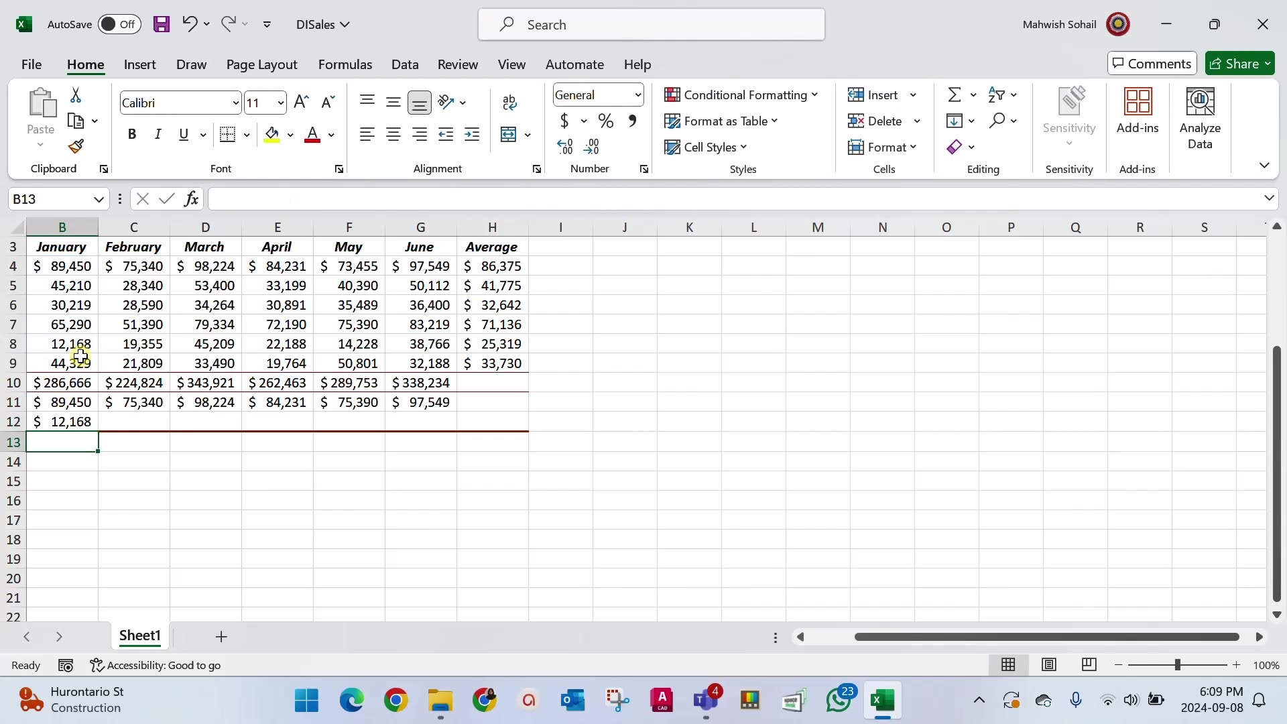Switch to the Formulas ribbon tab

tap(345, 64)
